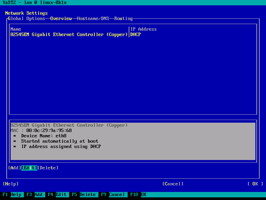Click the [Delete] button under the details box

pos(48,168)
